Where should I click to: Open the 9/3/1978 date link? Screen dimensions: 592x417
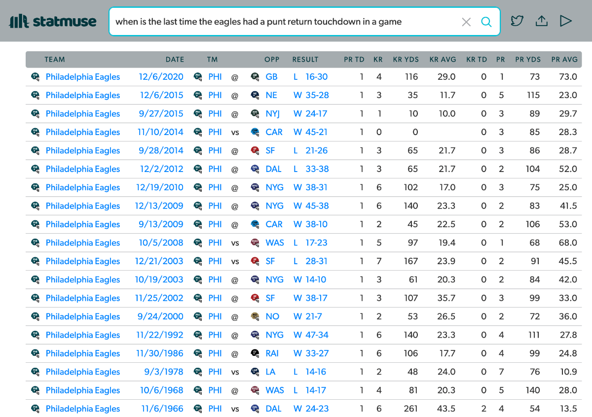click(163, 372)
